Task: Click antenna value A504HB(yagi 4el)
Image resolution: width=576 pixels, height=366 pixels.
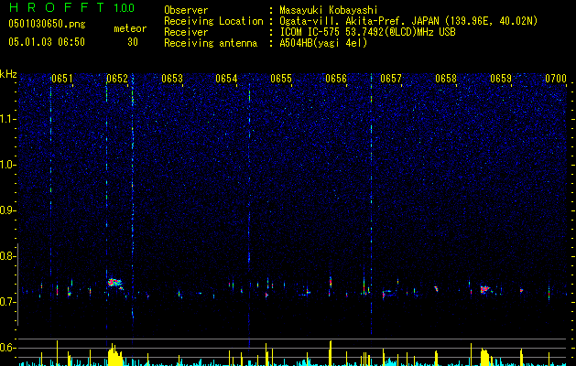Action: 323,43
